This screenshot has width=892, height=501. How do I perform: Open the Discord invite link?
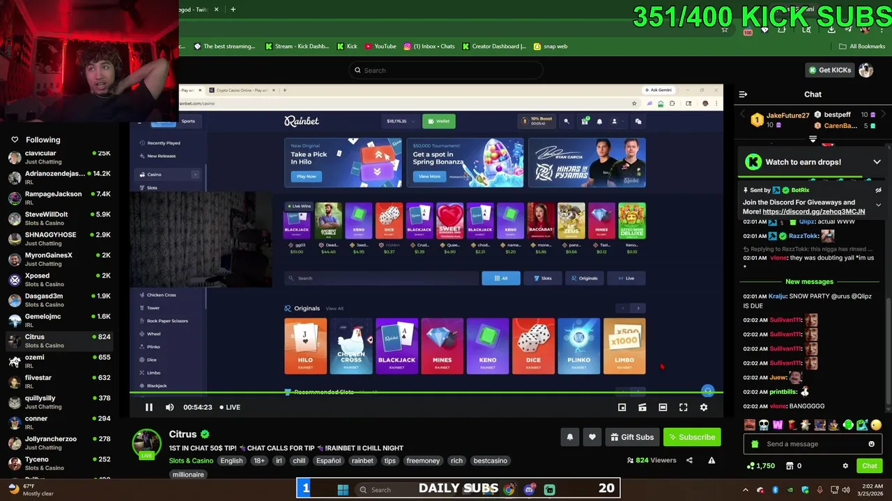tap(813, 212)
